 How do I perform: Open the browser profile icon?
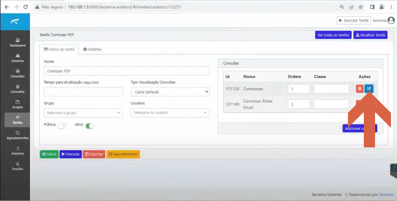[x=382, y=7]
